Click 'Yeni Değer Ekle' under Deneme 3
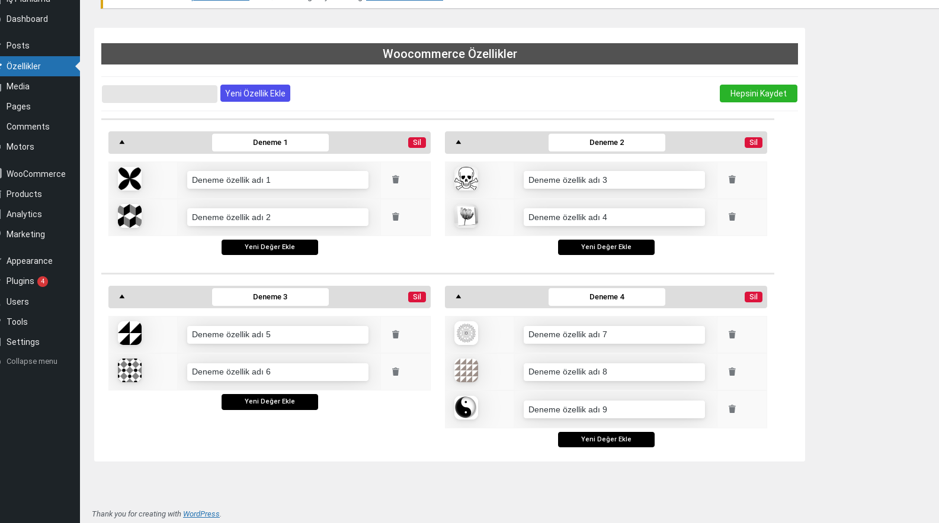Viewport: 939px width, 523px height. [x=270, y=402]
